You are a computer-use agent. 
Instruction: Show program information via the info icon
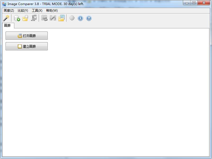[80, 18]
